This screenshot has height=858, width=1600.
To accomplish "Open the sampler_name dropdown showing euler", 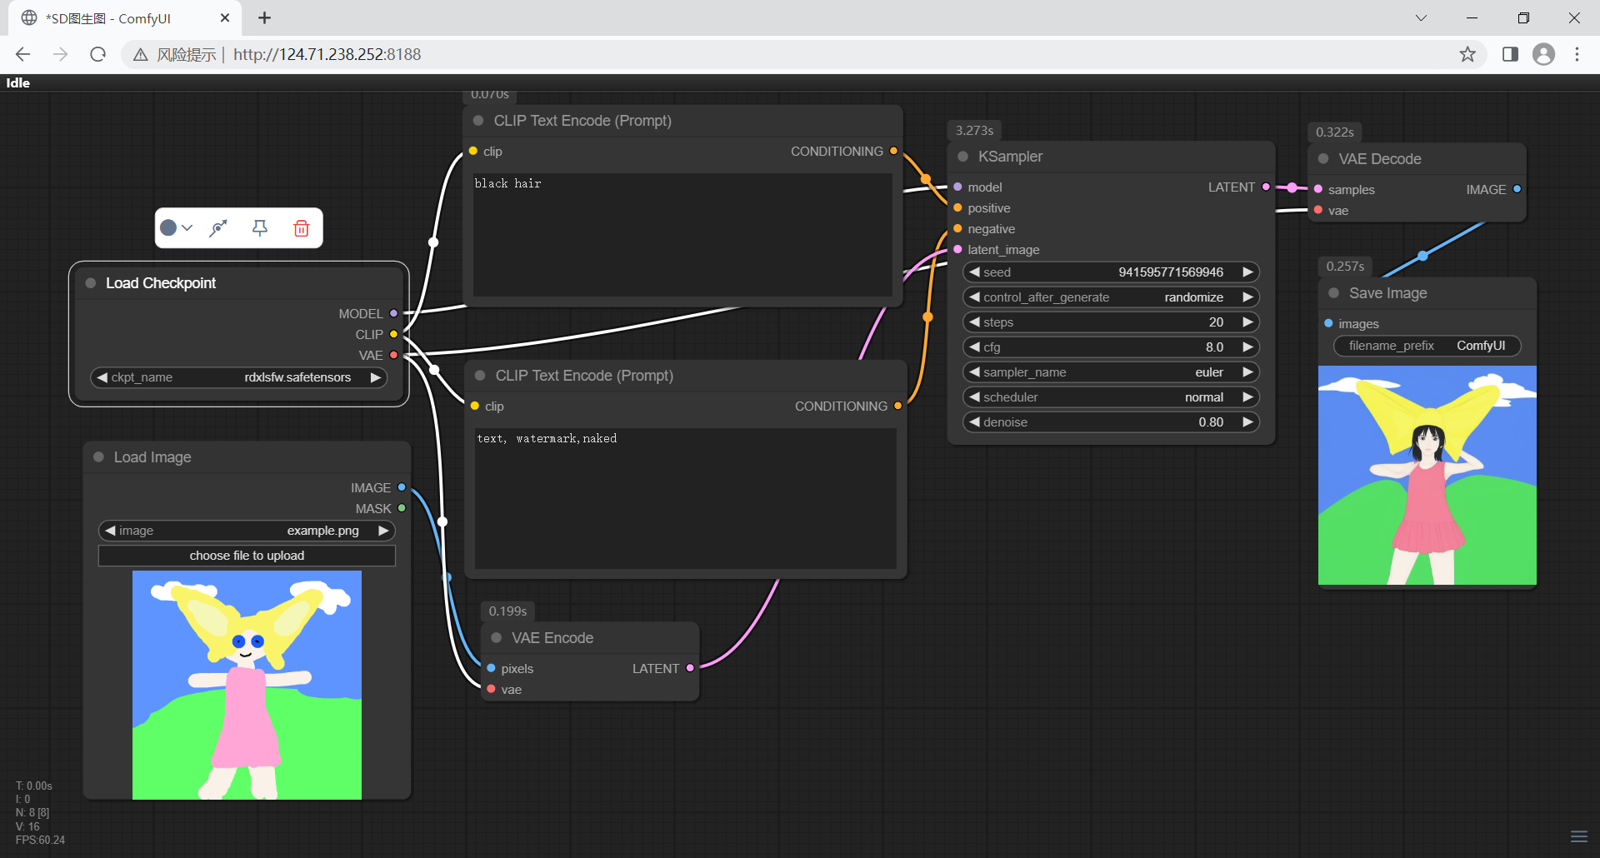I will click(x=1110, y=372).
